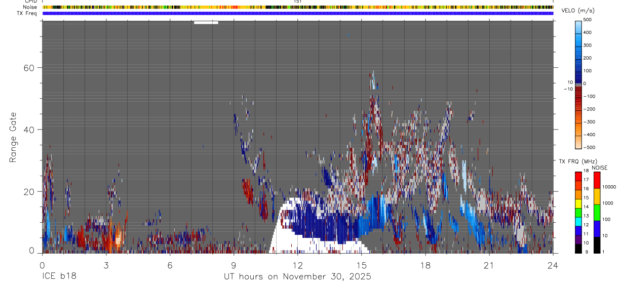The image size is (622, 287).
Task: Click the "15" hour tick label on time axis
Action: [362, 265]
